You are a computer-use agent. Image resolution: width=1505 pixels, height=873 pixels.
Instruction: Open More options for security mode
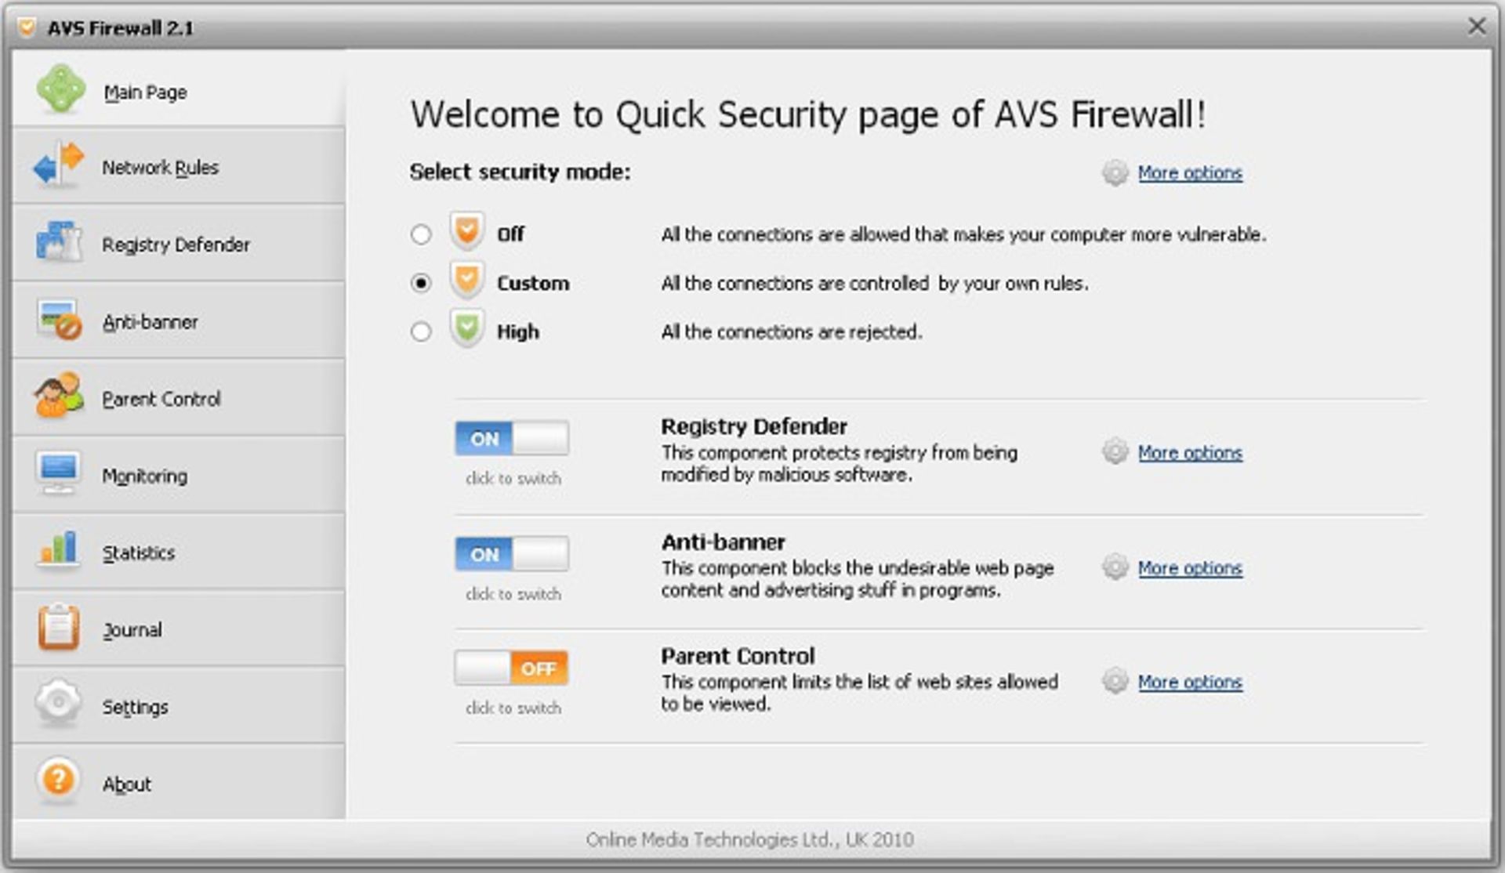[1189, 173]
